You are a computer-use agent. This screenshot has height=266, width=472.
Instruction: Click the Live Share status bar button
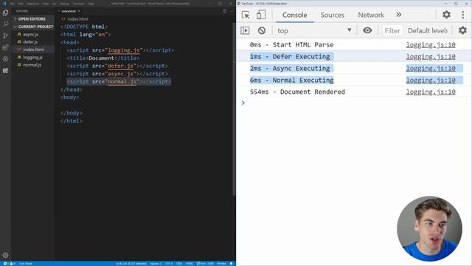coord(26,263)
